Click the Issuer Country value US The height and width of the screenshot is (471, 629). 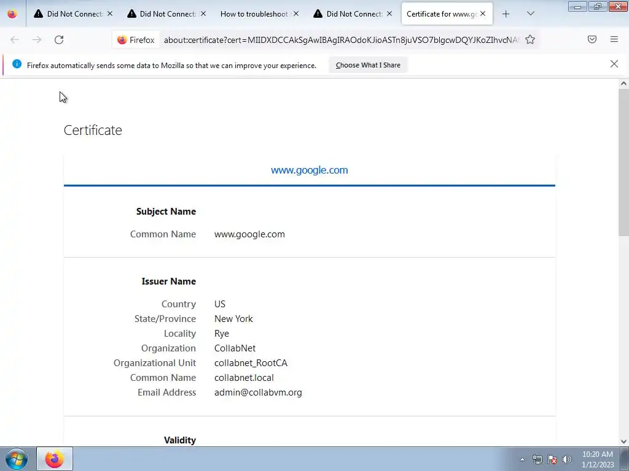(x=220, y=304)
